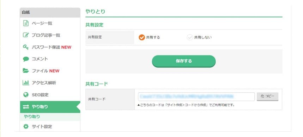Click the やり取り exchange arrows icon
This screenshot has height=137, width=303.
(x=26, y=107)
